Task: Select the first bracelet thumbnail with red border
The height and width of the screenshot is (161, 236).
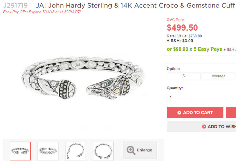Action: click(x=20, y=151)
